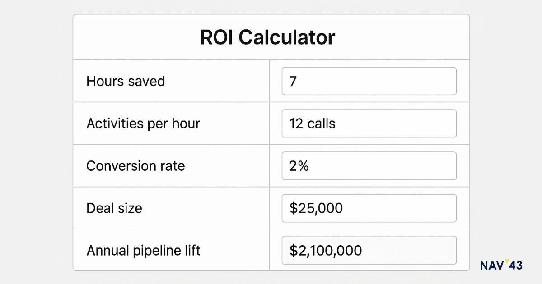Click the "Conversion rate" label
The height and width of the screenshot is (284, 542).
[135, 166]
